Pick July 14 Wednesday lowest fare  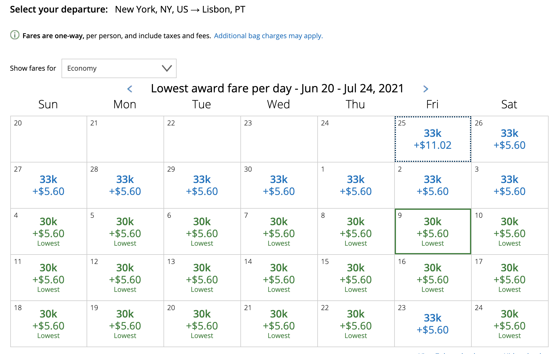tap(279, 278)
